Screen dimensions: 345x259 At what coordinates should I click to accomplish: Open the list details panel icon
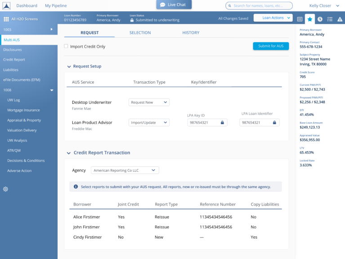coord(300,19)
